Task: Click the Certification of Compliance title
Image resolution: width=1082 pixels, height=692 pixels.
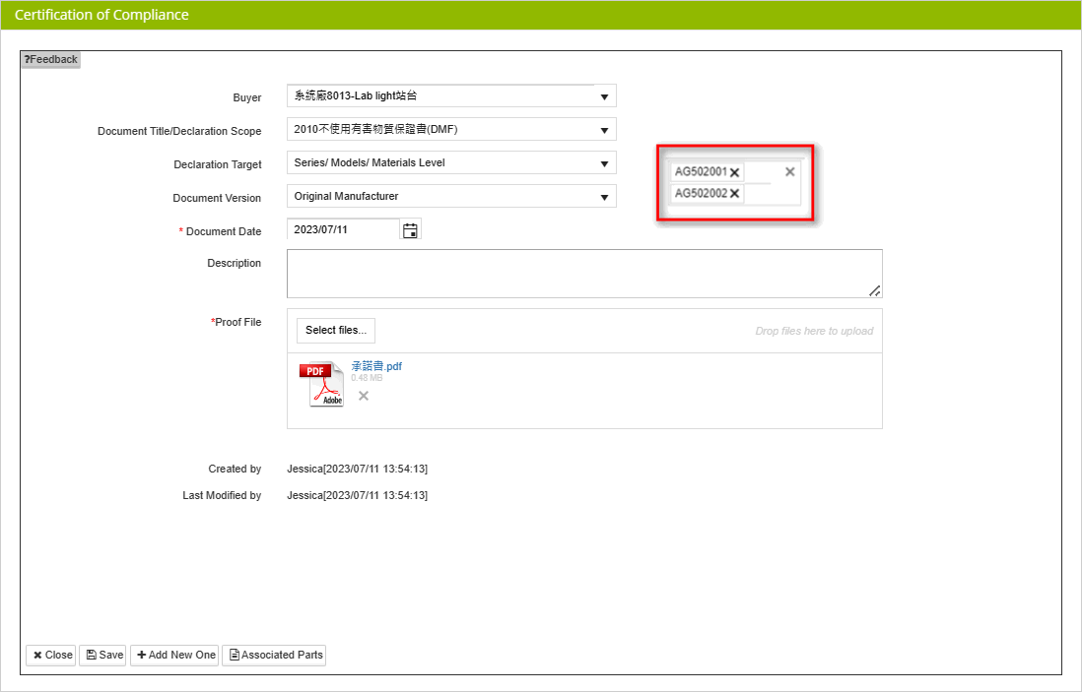Action: 101,15
